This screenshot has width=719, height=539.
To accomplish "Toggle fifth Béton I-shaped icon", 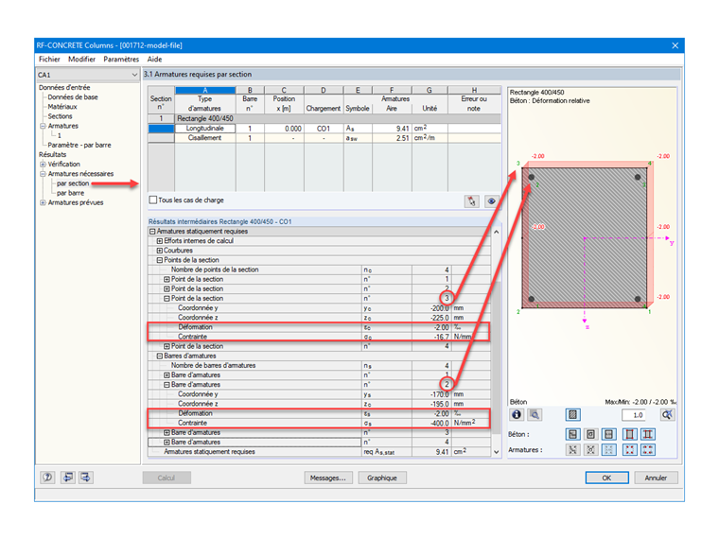I will 647,434.
